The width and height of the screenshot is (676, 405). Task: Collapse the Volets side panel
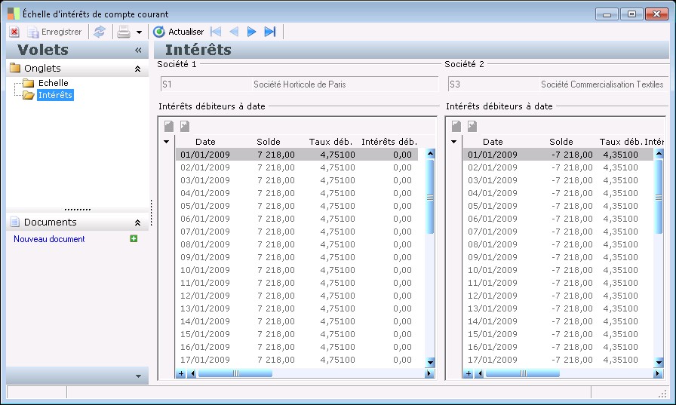(138, 51)
